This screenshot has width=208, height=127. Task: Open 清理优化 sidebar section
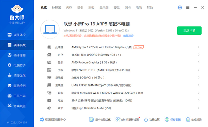pos(17,75)
